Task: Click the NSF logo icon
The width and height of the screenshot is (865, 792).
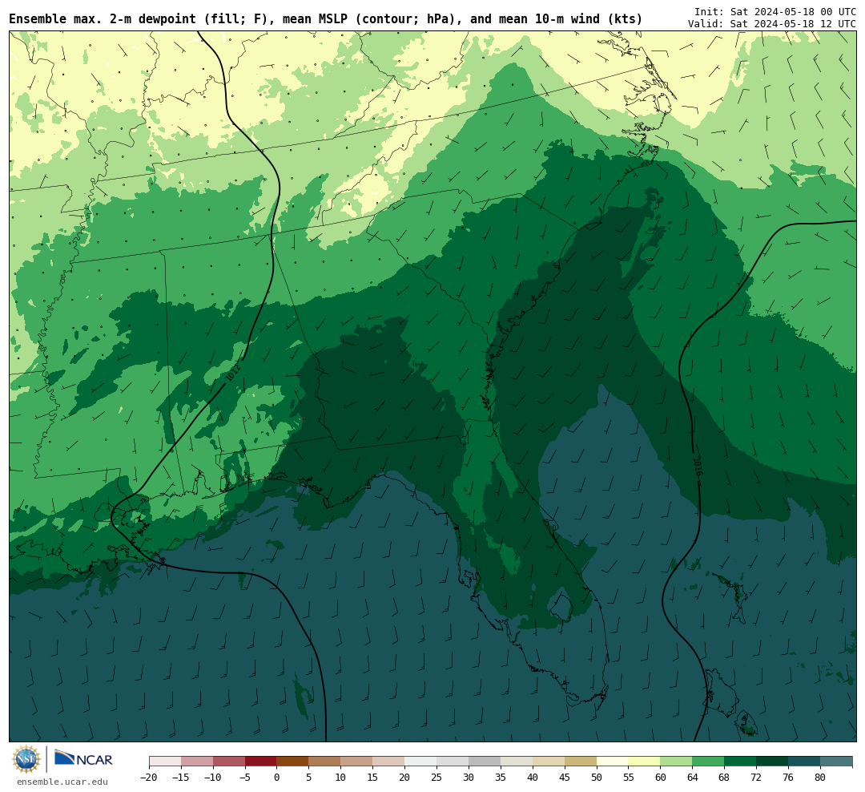Action: [26, 759]
